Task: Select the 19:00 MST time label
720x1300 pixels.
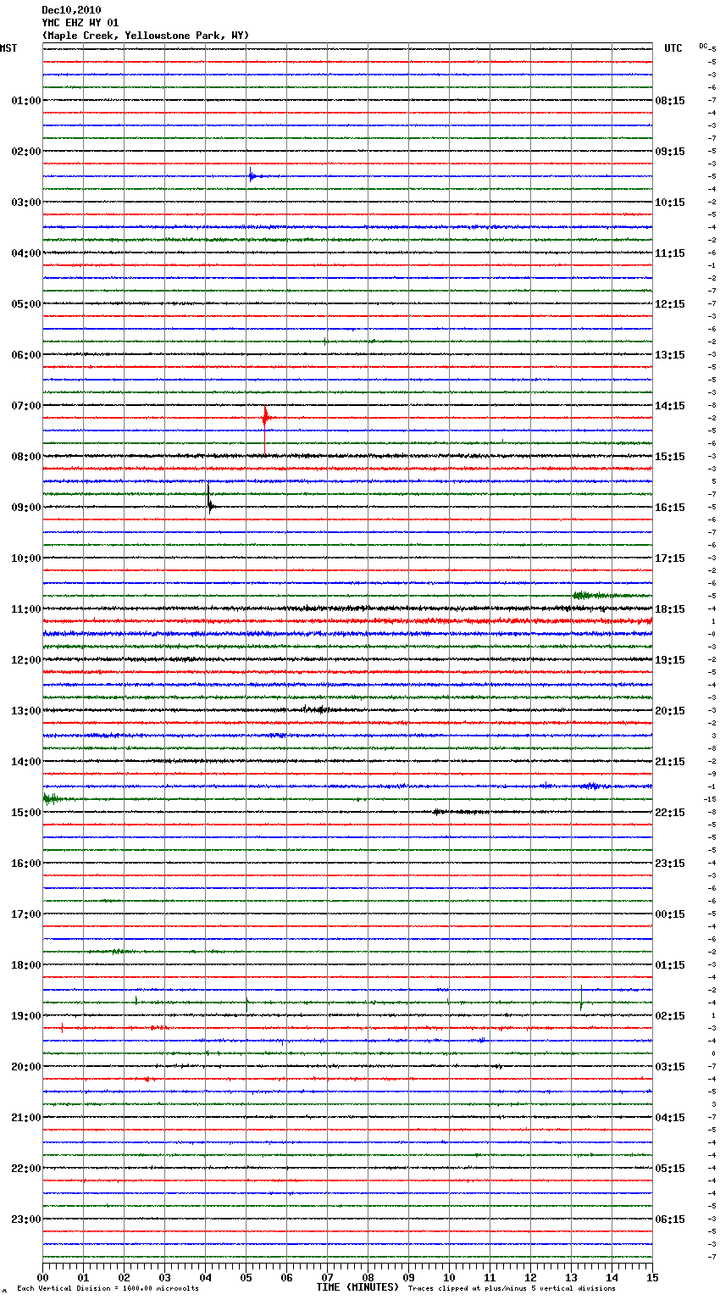Action: 26,1016
